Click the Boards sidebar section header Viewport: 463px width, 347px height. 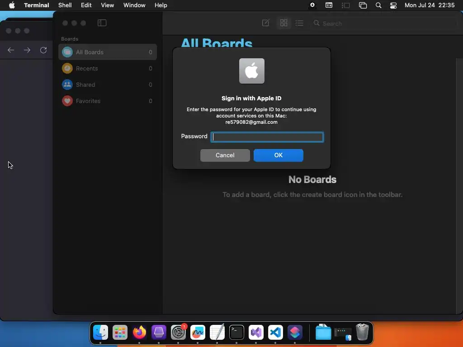pyautogui.click(x=70, y=39)
